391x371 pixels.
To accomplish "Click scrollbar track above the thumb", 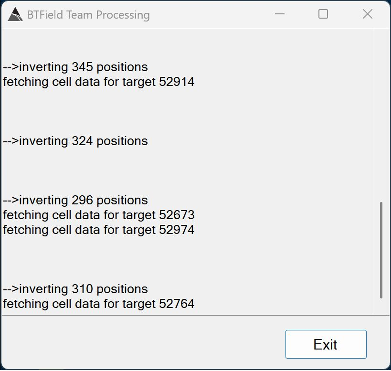I will click(381, 119).
